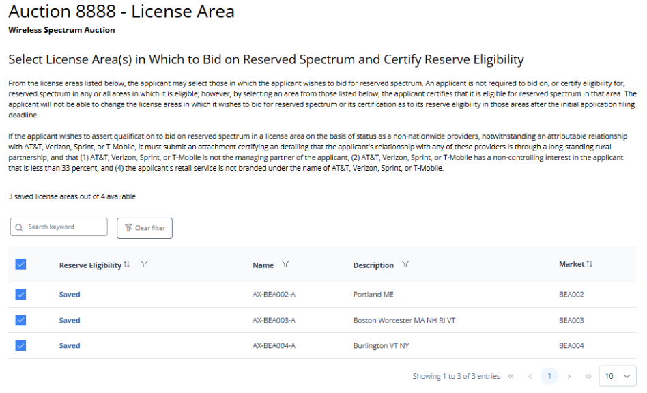Select page 1 in the pagination
The image size is (647, 393).
click(x=549, y=376)
